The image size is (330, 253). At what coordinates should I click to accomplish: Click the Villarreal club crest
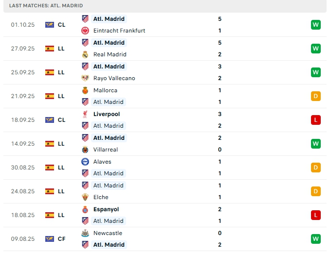coord(85,150)
